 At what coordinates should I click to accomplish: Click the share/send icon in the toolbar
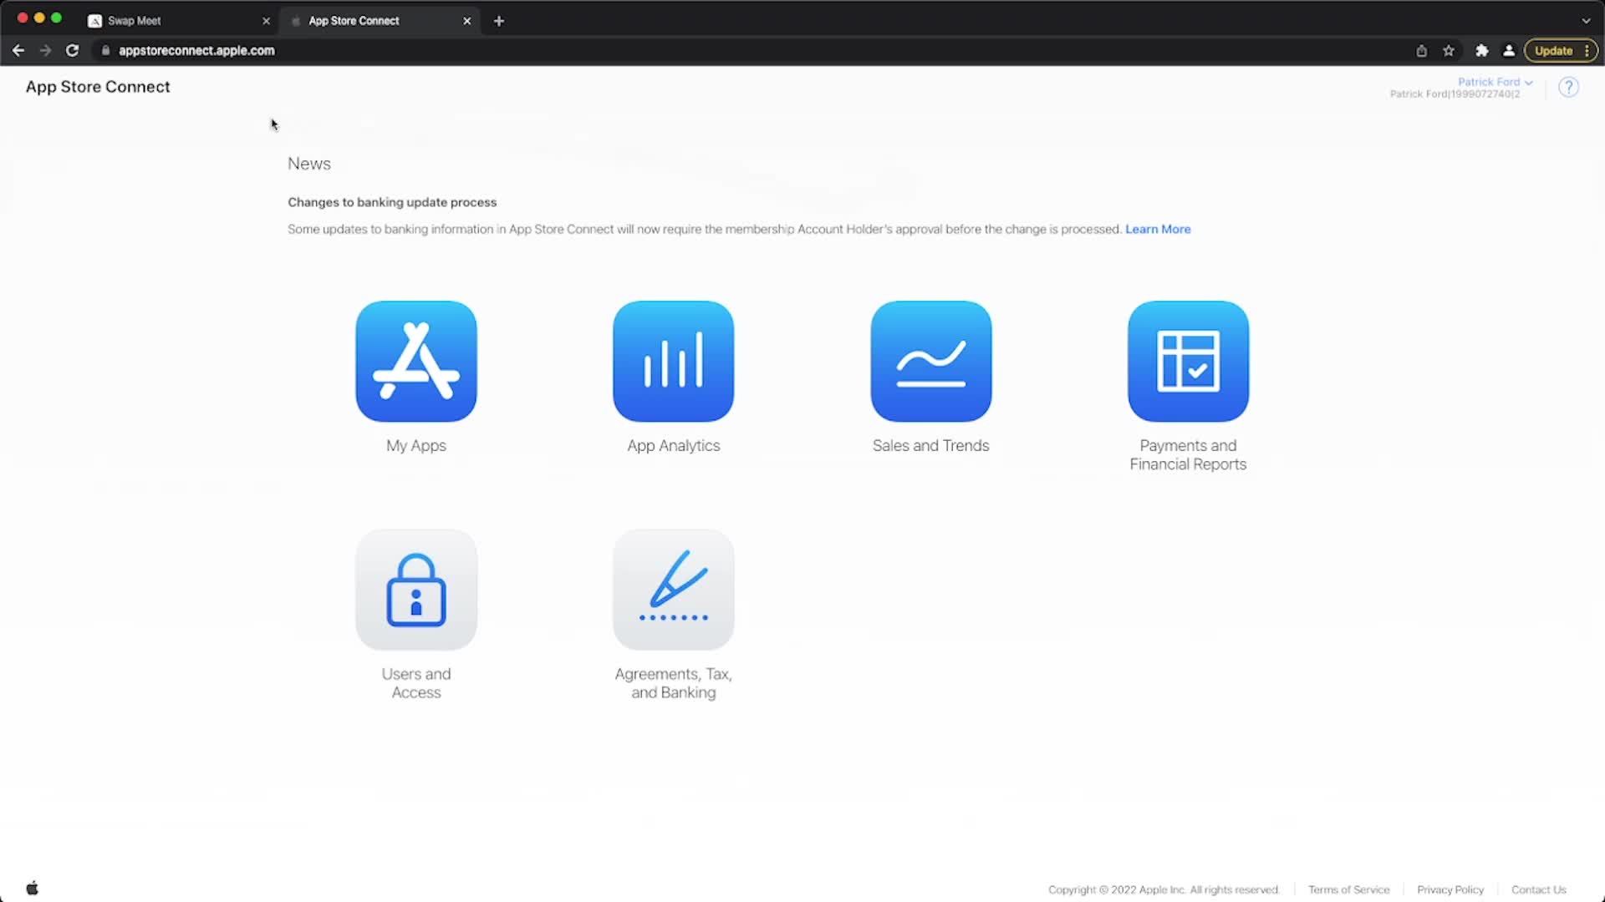1422,50
